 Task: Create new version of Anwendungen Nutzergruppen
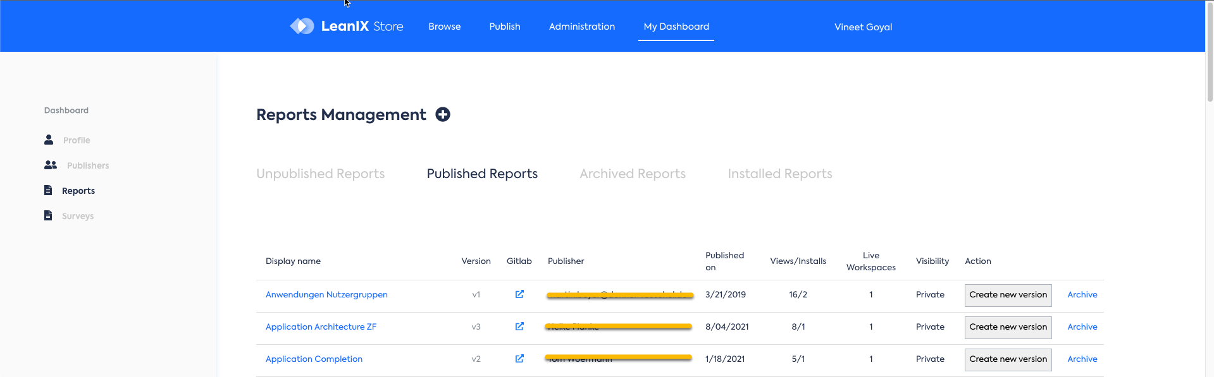pos(1008,295)
